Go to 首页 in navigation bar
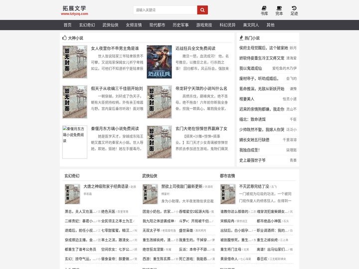 click(67, 25)
